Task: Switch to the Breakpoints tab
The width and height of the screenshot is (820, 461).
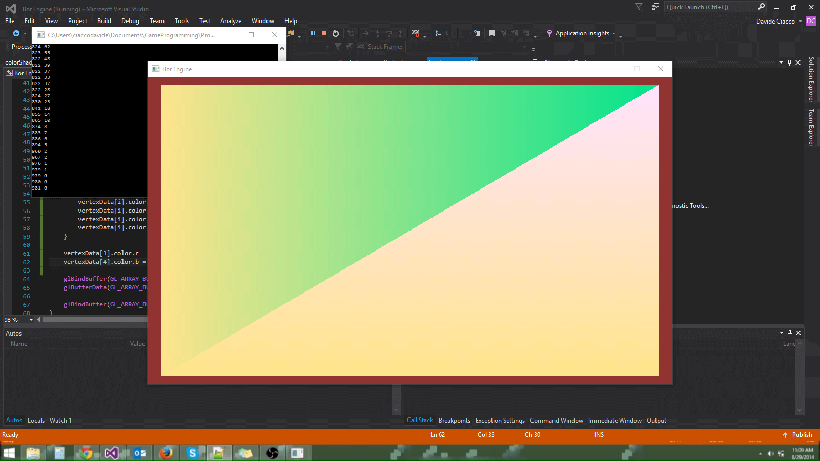Action: click(x=454, y=421)
